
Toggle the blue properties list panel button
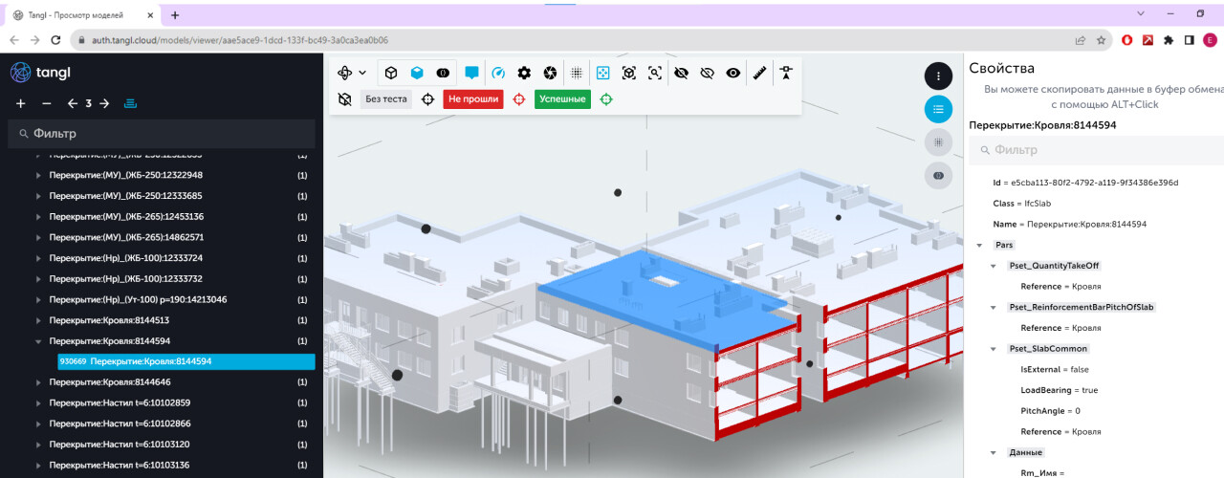point(938,109)
